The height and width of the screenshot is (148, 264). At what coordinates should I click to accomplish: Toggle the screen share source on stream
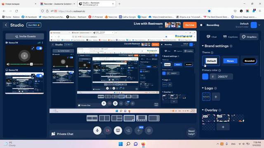coord(39,76)
